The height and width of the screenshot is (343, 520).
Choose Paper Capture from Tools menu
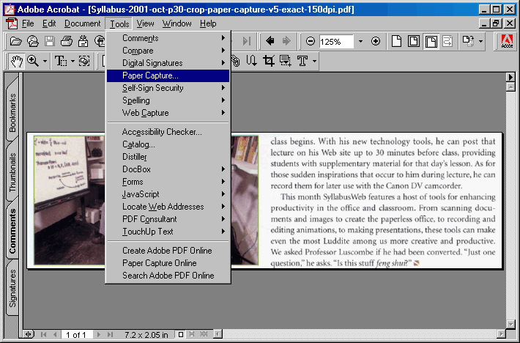point(168,75)
